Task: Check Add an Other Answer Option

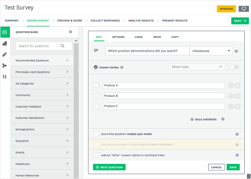Action: coord(96,155)
